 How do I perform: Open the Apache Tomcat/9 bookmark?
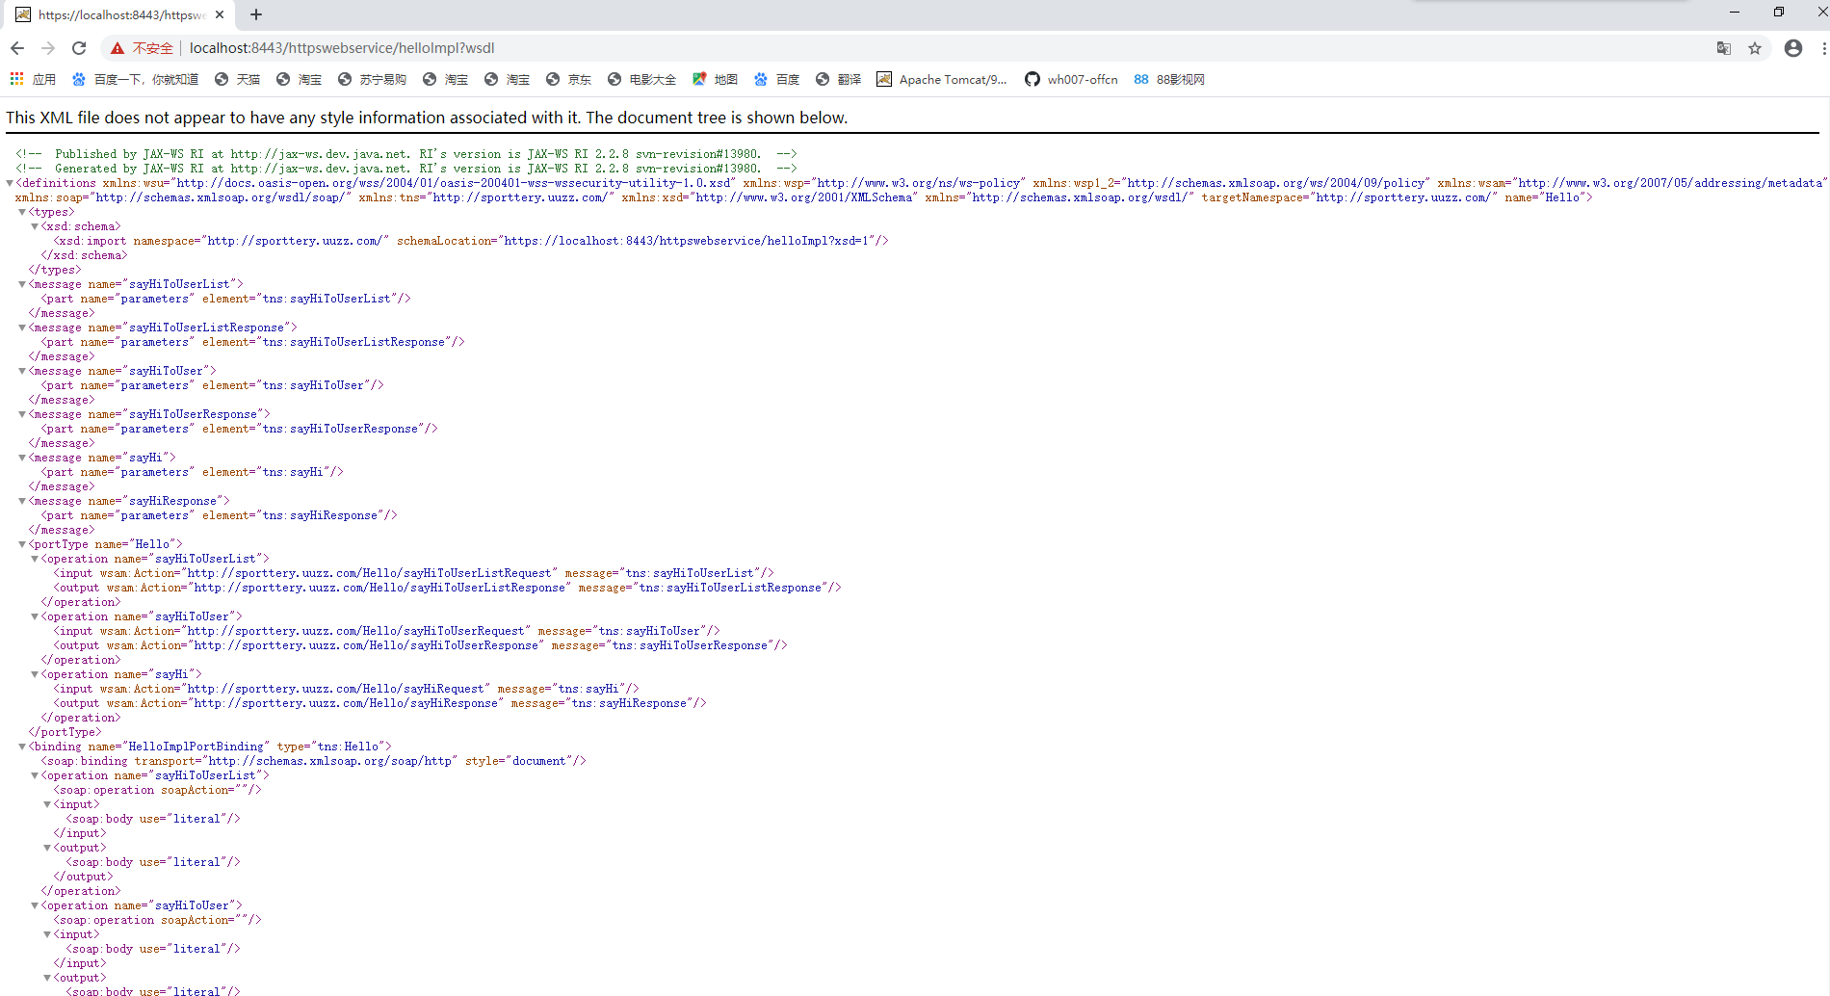pos(942,79)
